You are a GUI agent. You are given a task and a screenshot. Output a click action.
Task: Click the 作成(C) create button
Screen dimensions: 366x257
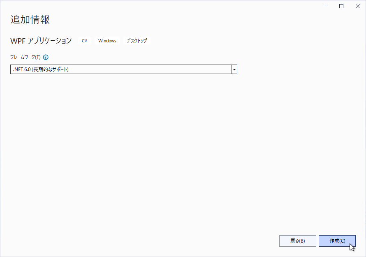click(x=337, y=241)
